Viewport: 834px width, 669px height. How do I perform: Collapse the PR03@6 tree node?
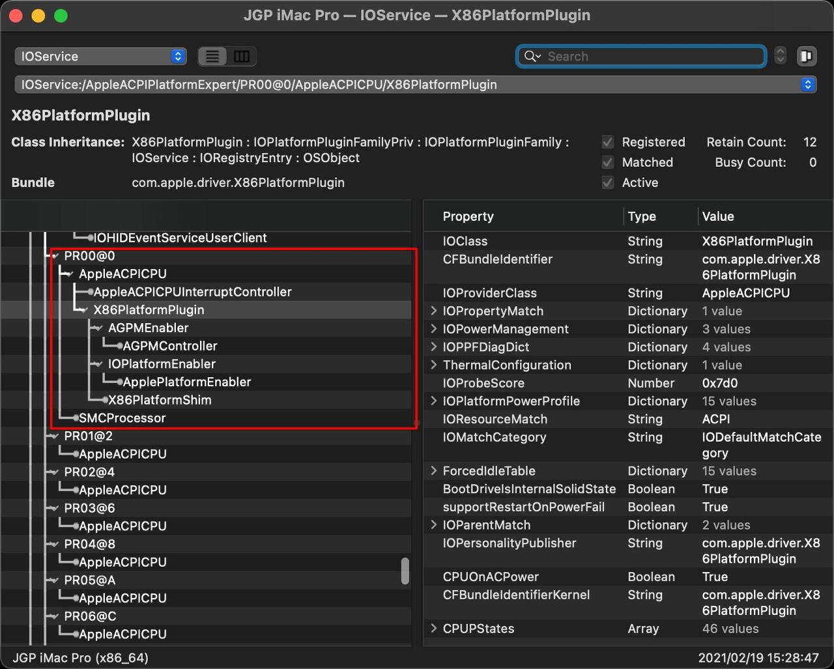[x=55, y=508]
